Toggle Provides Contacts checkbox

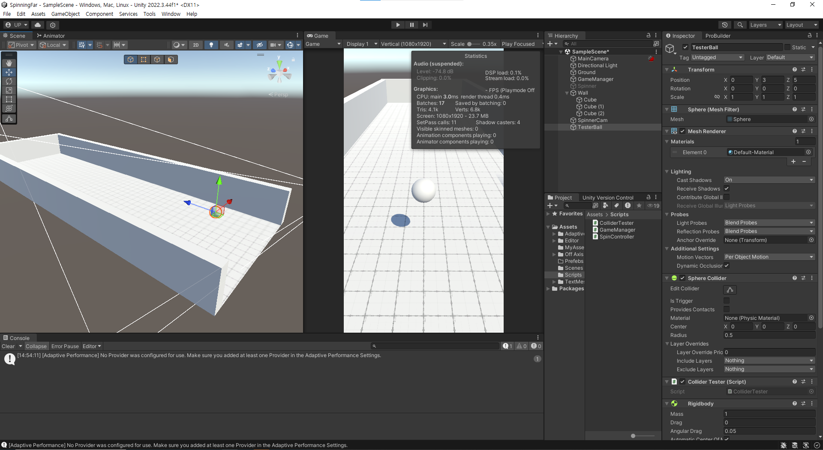(x=727, y=309)
